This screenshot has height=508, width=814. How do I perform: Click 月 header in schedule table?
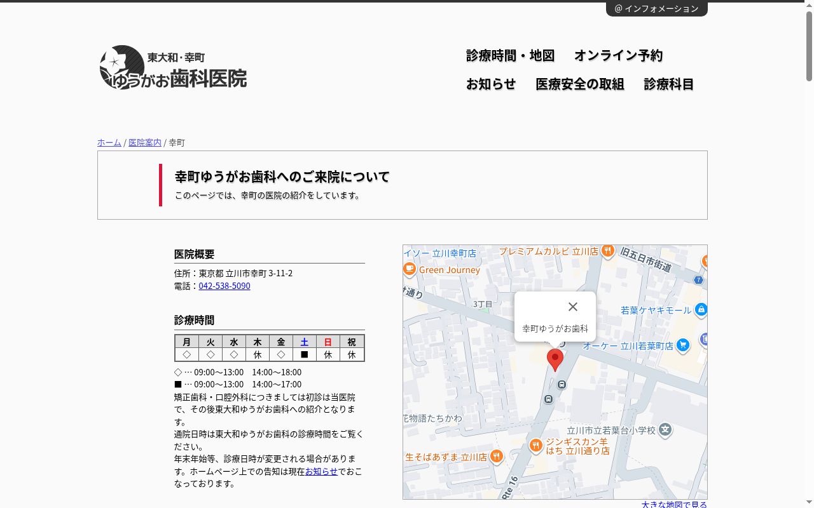click(187, 342)
